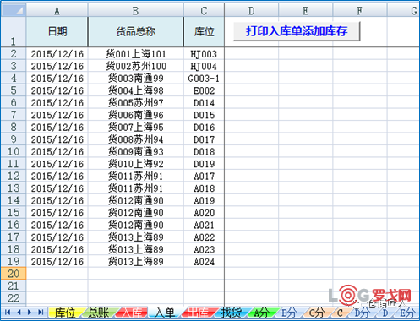The image size is (420, 321).
Task: Select cell 货001上海101
Action: click(136, 54)
